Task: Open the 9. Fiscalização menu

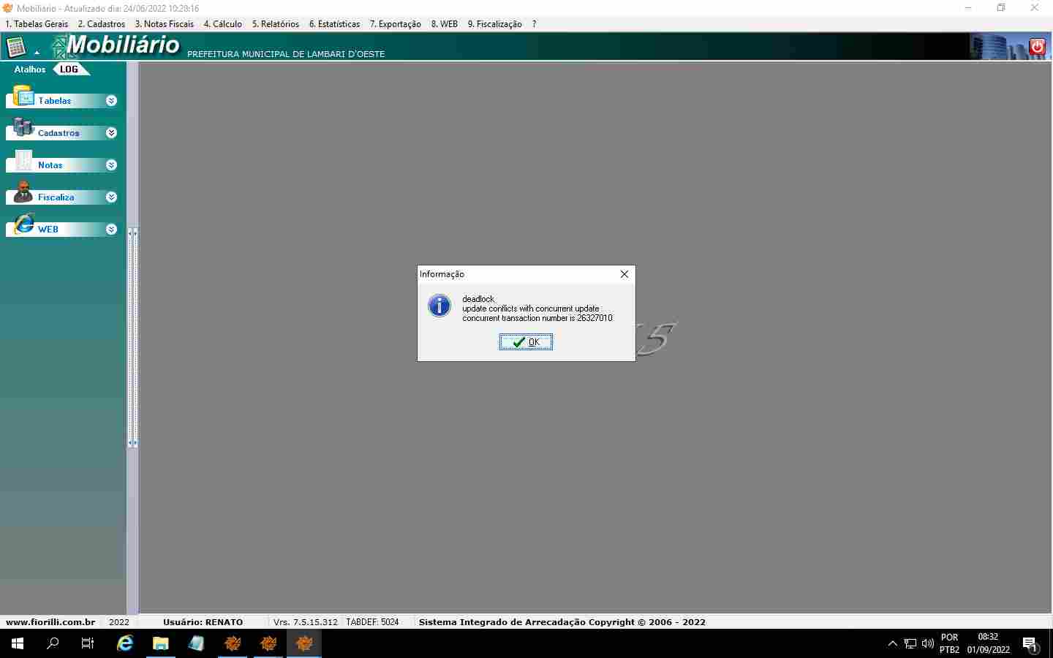Action: [494, 24]
